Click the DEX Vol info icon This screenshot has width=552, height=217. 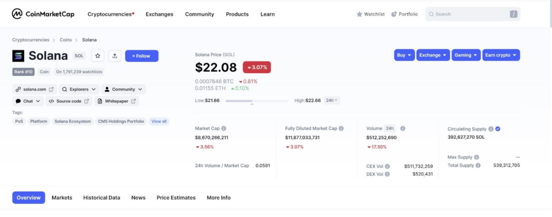tap(387, 174)
